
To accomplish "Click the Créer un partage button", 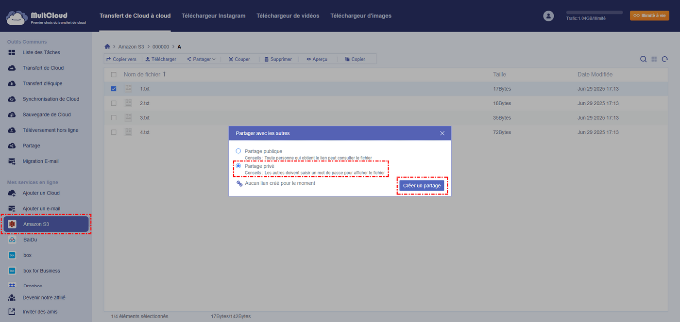I will pyautogui.click(x=422, y=186).
